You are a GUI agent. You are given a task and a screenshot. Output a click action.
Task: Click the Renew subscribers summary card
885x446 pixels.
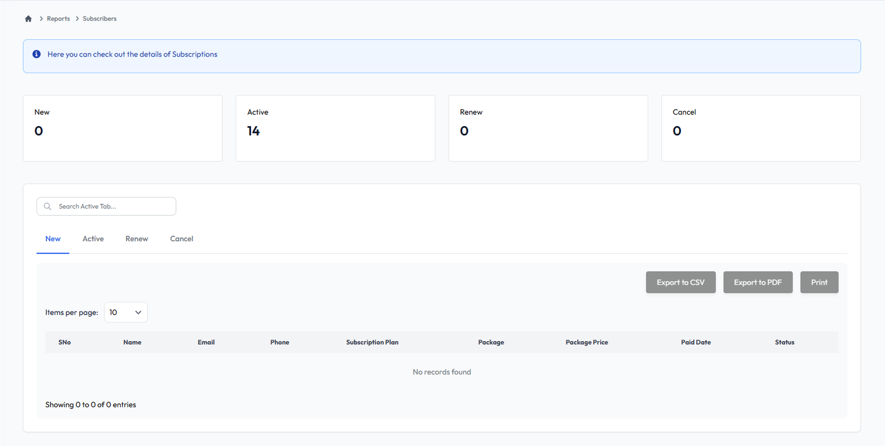click(x=548, y=128)
